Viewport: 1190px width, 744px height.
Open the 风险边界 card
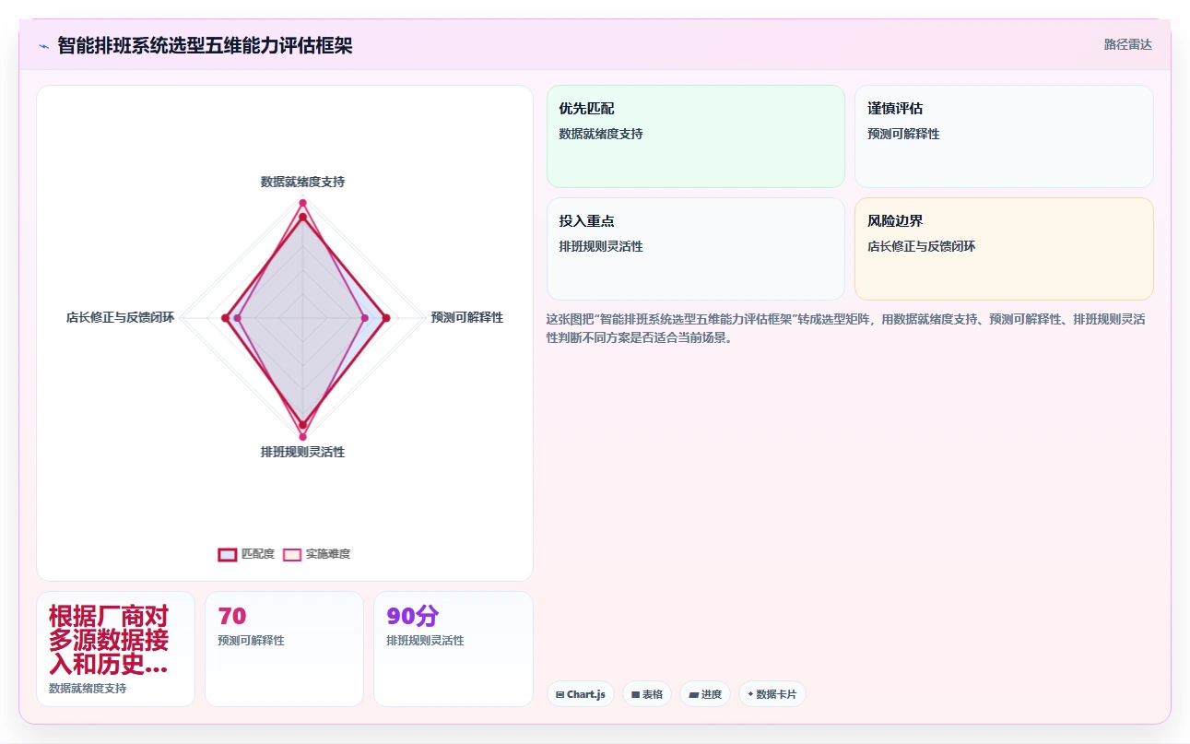pos(1004,249)
